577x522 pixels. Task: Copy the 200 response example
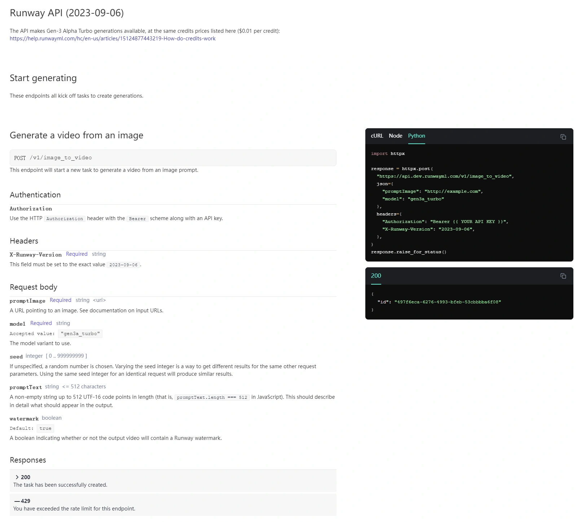[x=563, y=276]
